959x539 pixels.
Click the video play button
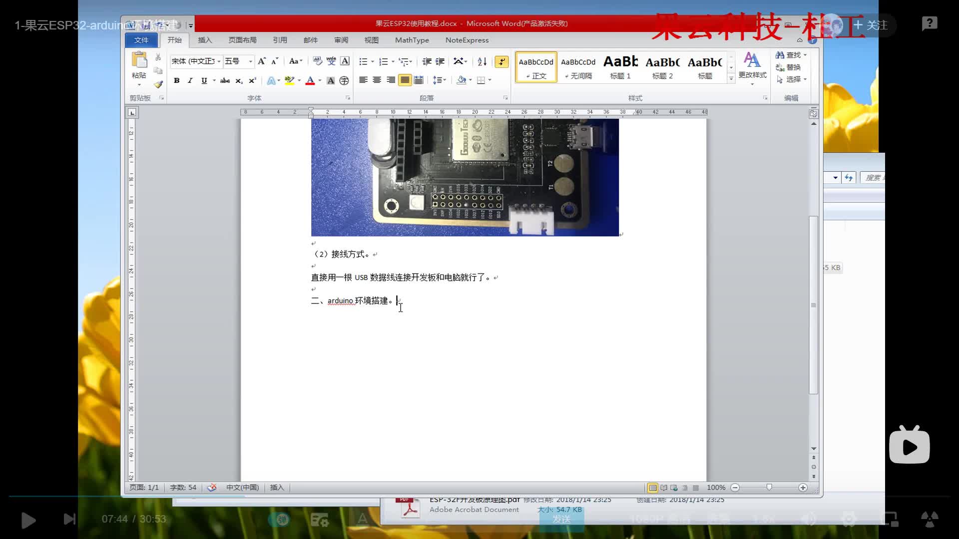(28, 520)
